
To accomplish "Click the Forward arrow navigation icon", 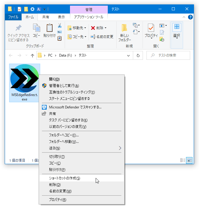I will [19, 55].
